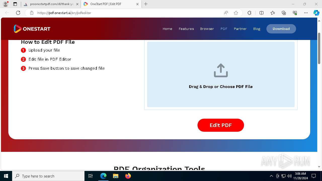Open tab actions menu icon
The image size is (322, 181).
tap(15, 4)
